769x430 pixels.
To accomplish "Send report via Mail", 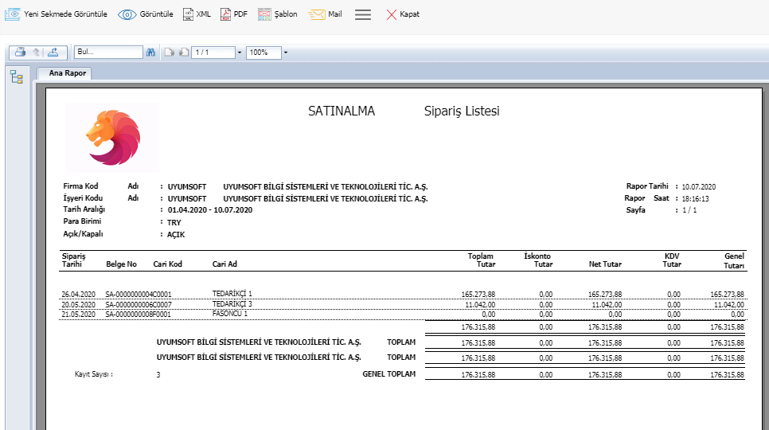I will coord(326,14).
